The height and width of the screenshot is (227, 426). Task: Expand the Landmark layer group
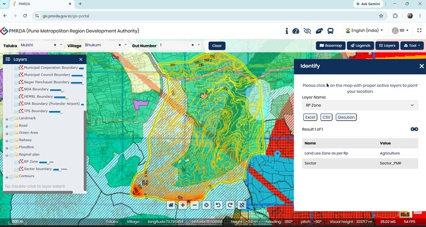[7, 119]
